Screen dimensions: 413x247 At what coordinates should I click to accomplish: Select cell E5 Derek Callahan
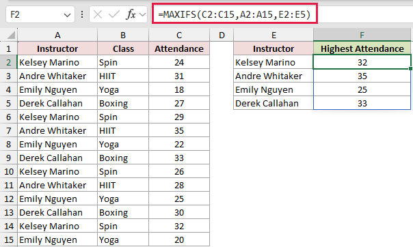(x=274, y=103)
